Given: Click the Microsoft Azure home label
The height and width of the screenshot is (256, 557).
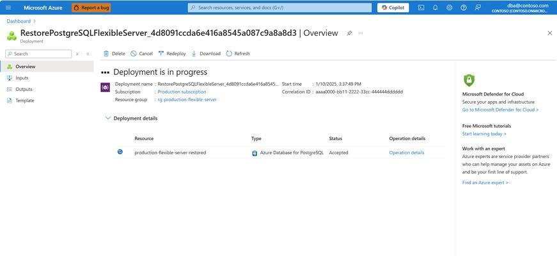Looking at the screenshot, I should (43, 8).
